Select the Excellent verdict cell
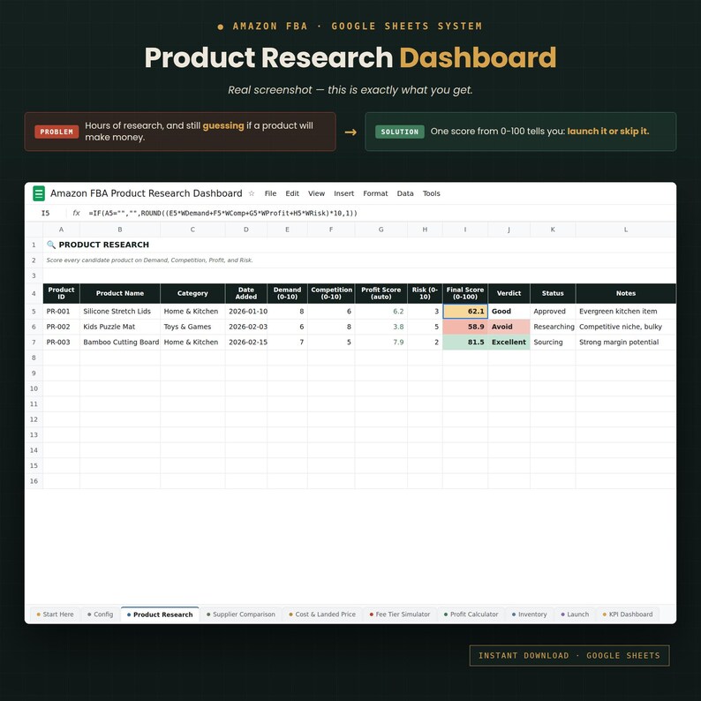Viewport: 701px width, 701px height. point(509,342)
